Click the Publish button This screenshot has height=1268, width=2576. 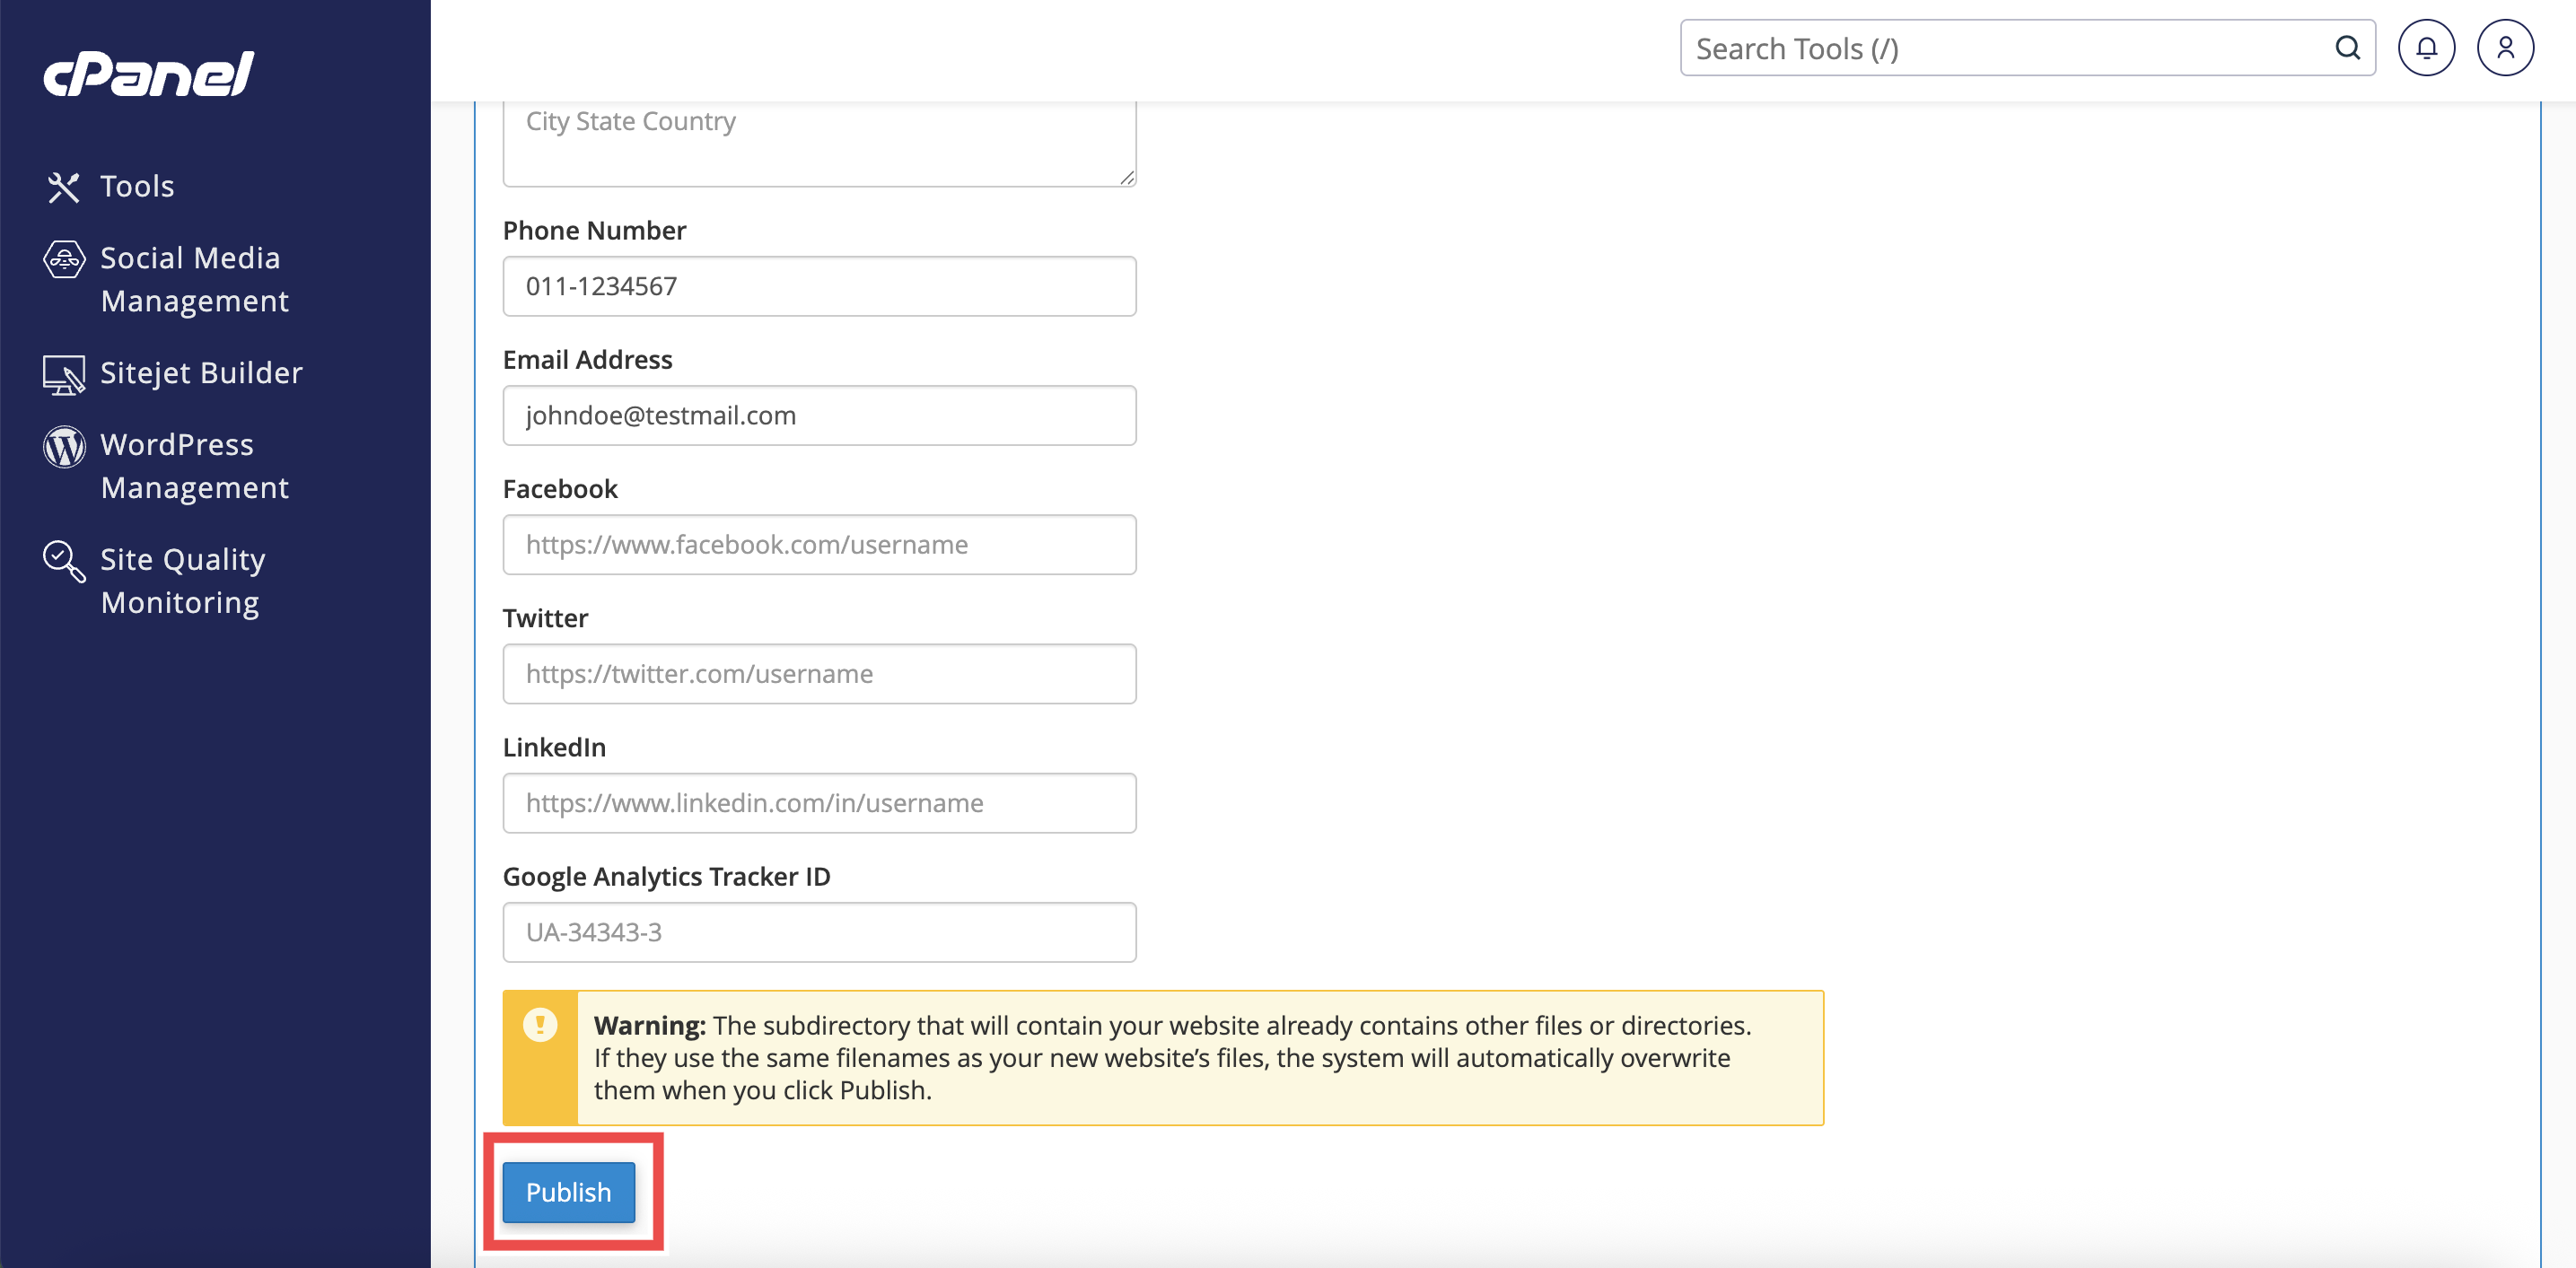pos(568,1192)
